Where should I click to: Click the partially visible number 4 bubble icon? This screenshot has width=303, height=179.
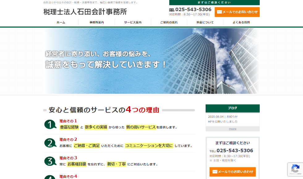click(x=50, y=177)
